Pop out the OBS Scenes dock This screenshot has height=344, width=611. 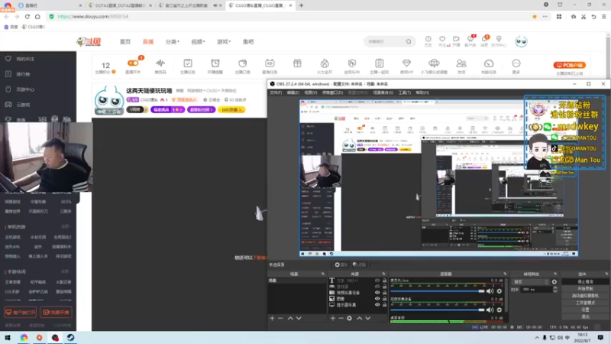[x=322, y=274]
